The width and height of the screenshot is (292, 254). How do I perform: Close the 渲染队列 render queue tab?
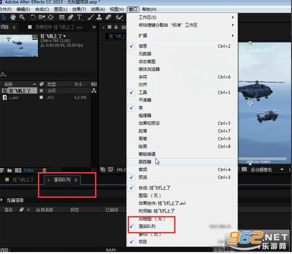coord(49,180)
